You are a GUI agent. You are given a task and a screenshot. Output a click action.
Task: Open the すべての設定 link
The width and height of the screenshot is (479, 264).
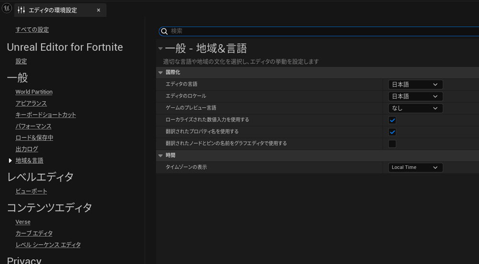click(x=32, y=30)
